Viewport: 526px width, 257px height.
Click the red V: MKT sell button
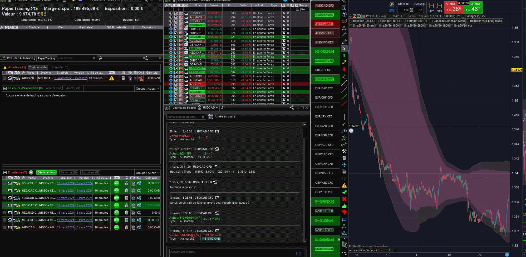point(454,8)
